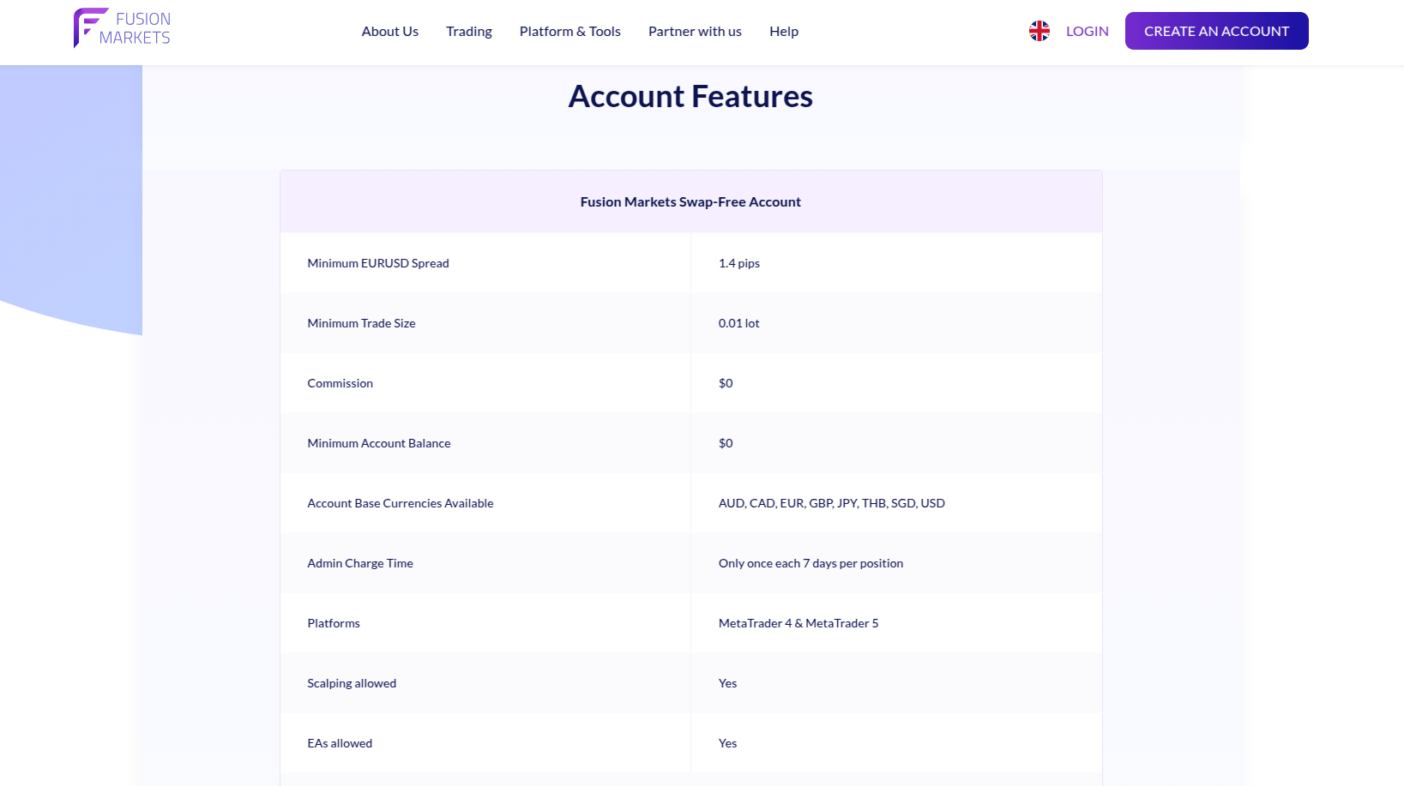Click the Fusion Markets Swap-Free Account table header
The image size is (1404, 786).
[690, 202]
